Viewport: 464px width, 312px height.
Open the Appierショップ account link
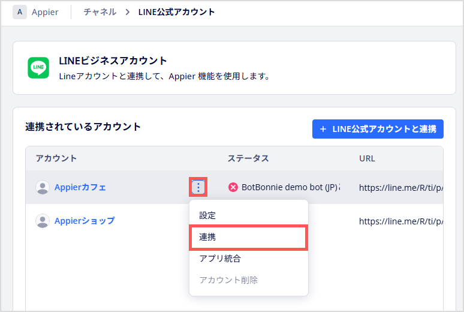(85, 221)
